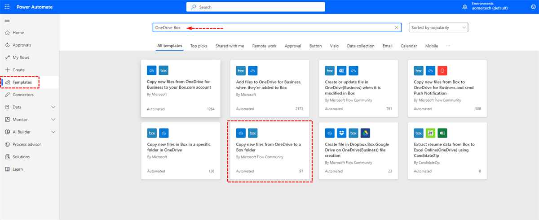This screenshot has width=539, height=220.
Task: Open Data section label in sidebar
Action: click(17, 107)
